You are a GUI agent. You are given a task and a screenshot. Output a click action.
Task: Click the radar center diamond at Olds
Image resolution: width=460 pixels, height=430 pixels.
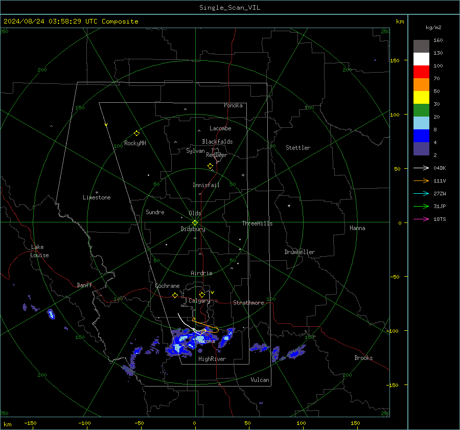click(195, 223)
